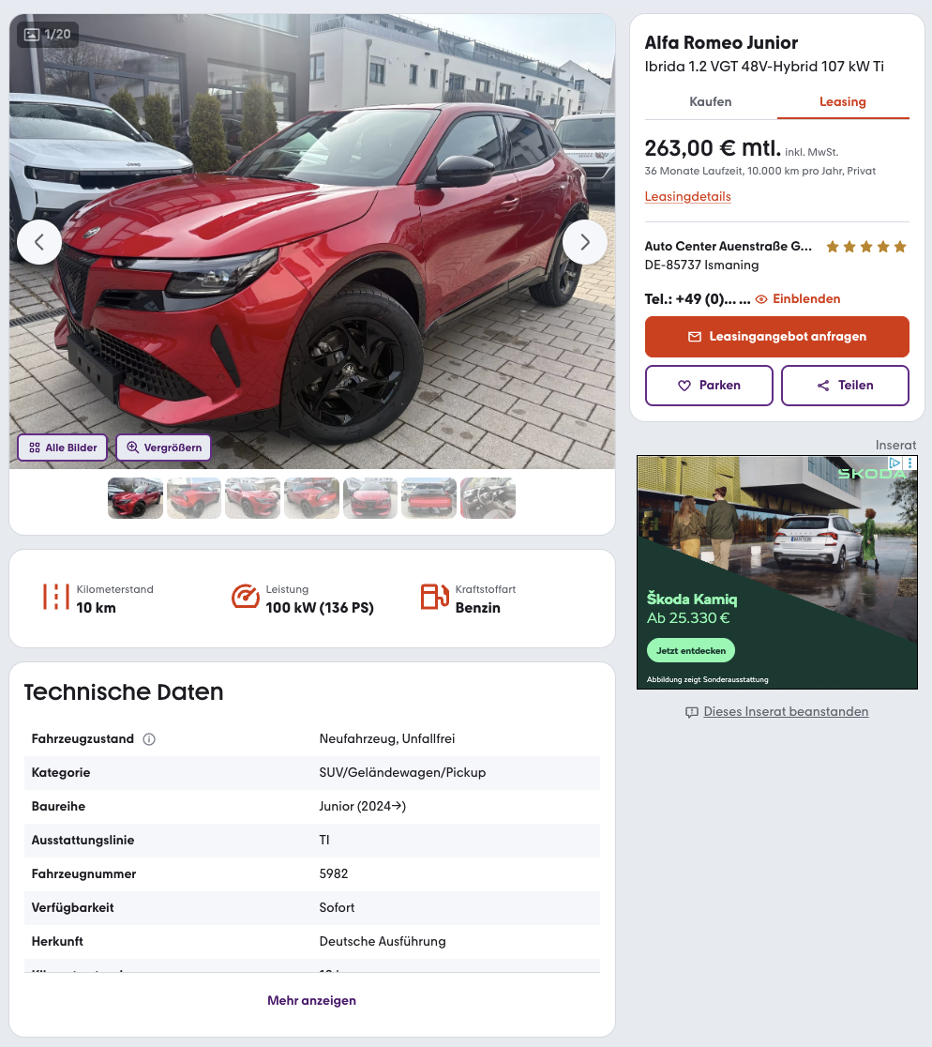
Task: Open all images grid with Alle Bilder
Action: [63, 448]
